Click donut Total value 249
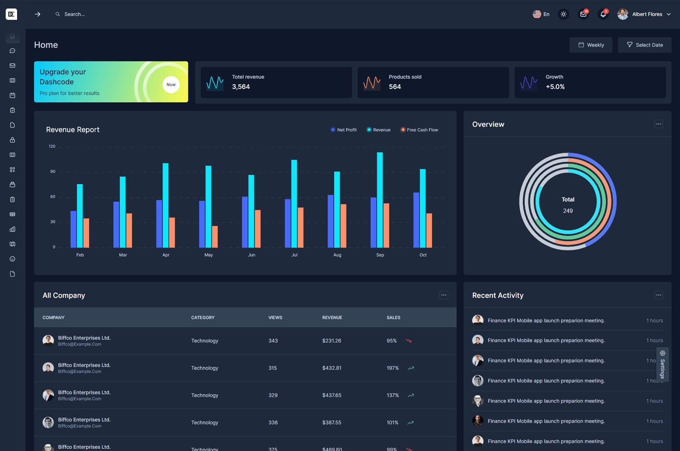Viewport: 680px width, 451px height. 568,211
